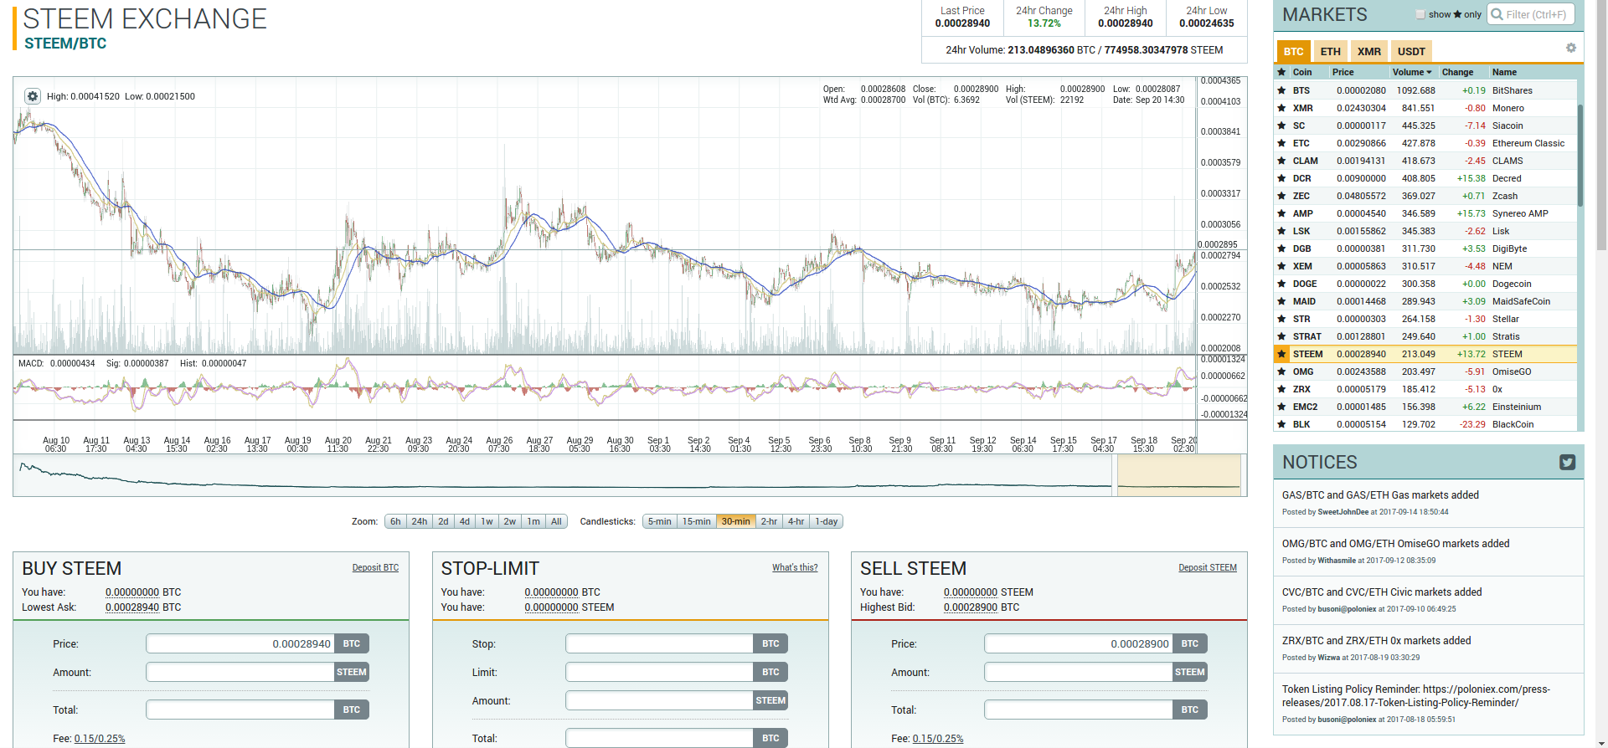
Task: Sort markets by Name column
Action: click(x=1504, y=72)
